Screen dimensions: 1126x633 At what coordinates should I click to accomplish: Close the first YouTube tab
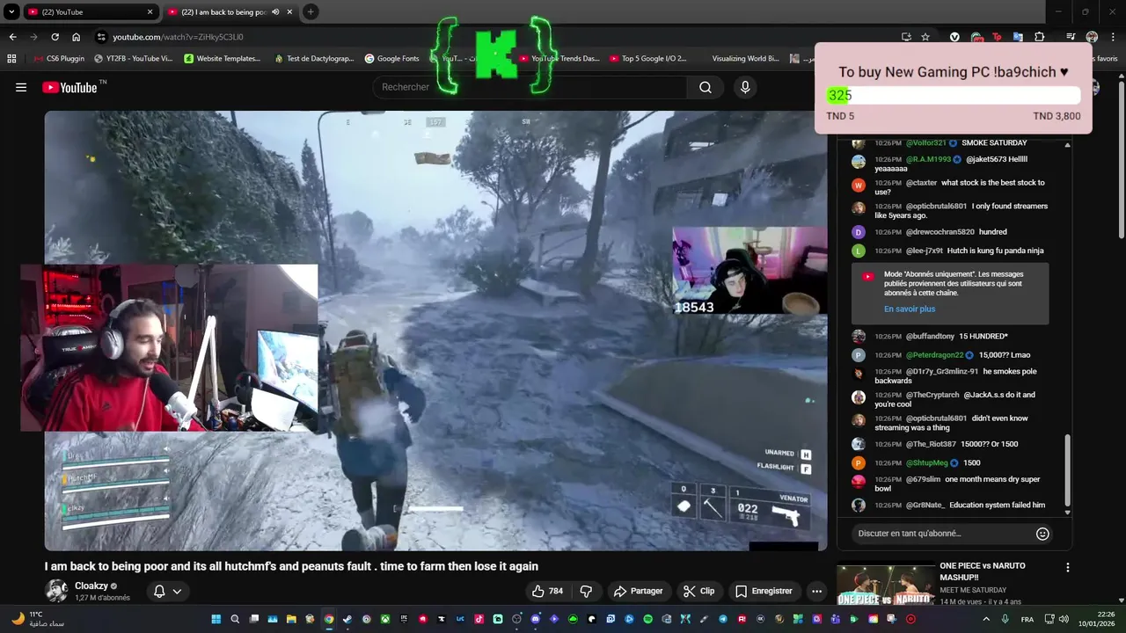[150, 12]
